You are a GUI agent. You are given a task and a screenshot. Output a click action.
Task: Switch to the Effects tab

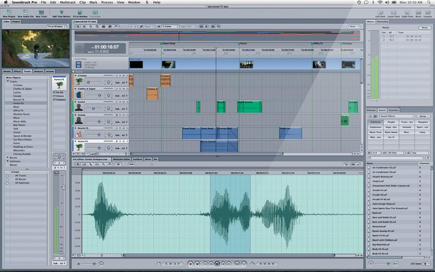17,71
